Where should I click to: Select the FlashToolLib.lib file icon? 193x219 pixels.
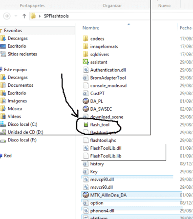[x=86, y=156]
